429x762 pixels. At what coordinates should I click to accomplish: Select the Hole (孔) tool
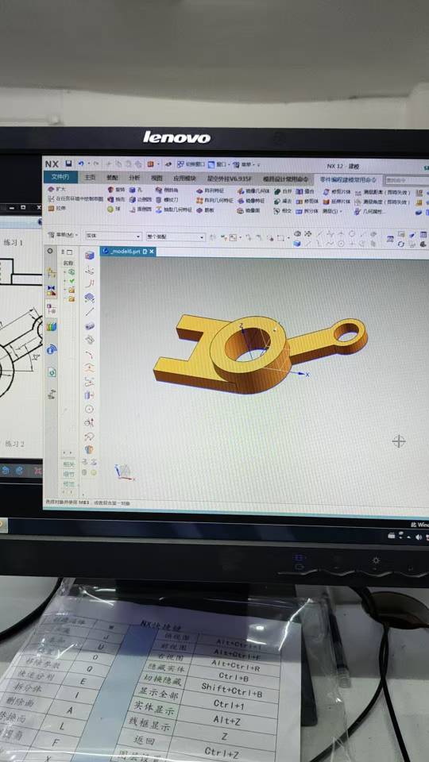(136, 190)
